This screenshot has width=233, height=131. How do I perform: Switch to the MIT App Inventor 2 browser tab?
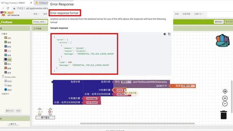click(x=13, y=3)
